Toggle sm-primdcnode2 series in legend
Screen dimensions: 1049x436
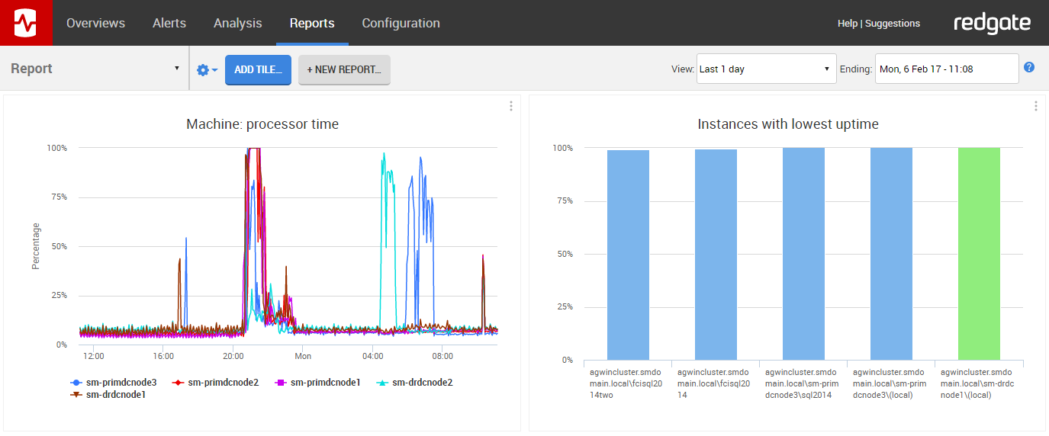click(x=223, y=383)
